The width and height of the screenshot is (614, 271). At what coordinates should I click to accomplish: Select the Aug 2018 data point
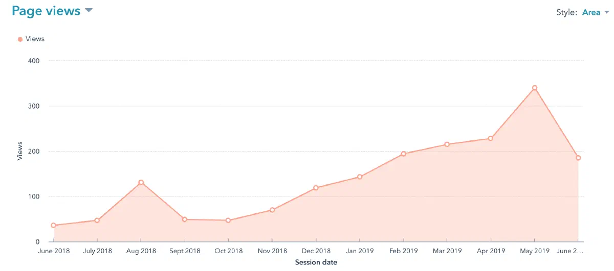tap(141, 182)
